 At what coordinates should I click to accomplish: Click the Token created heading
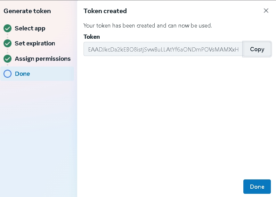pos(105,11)
